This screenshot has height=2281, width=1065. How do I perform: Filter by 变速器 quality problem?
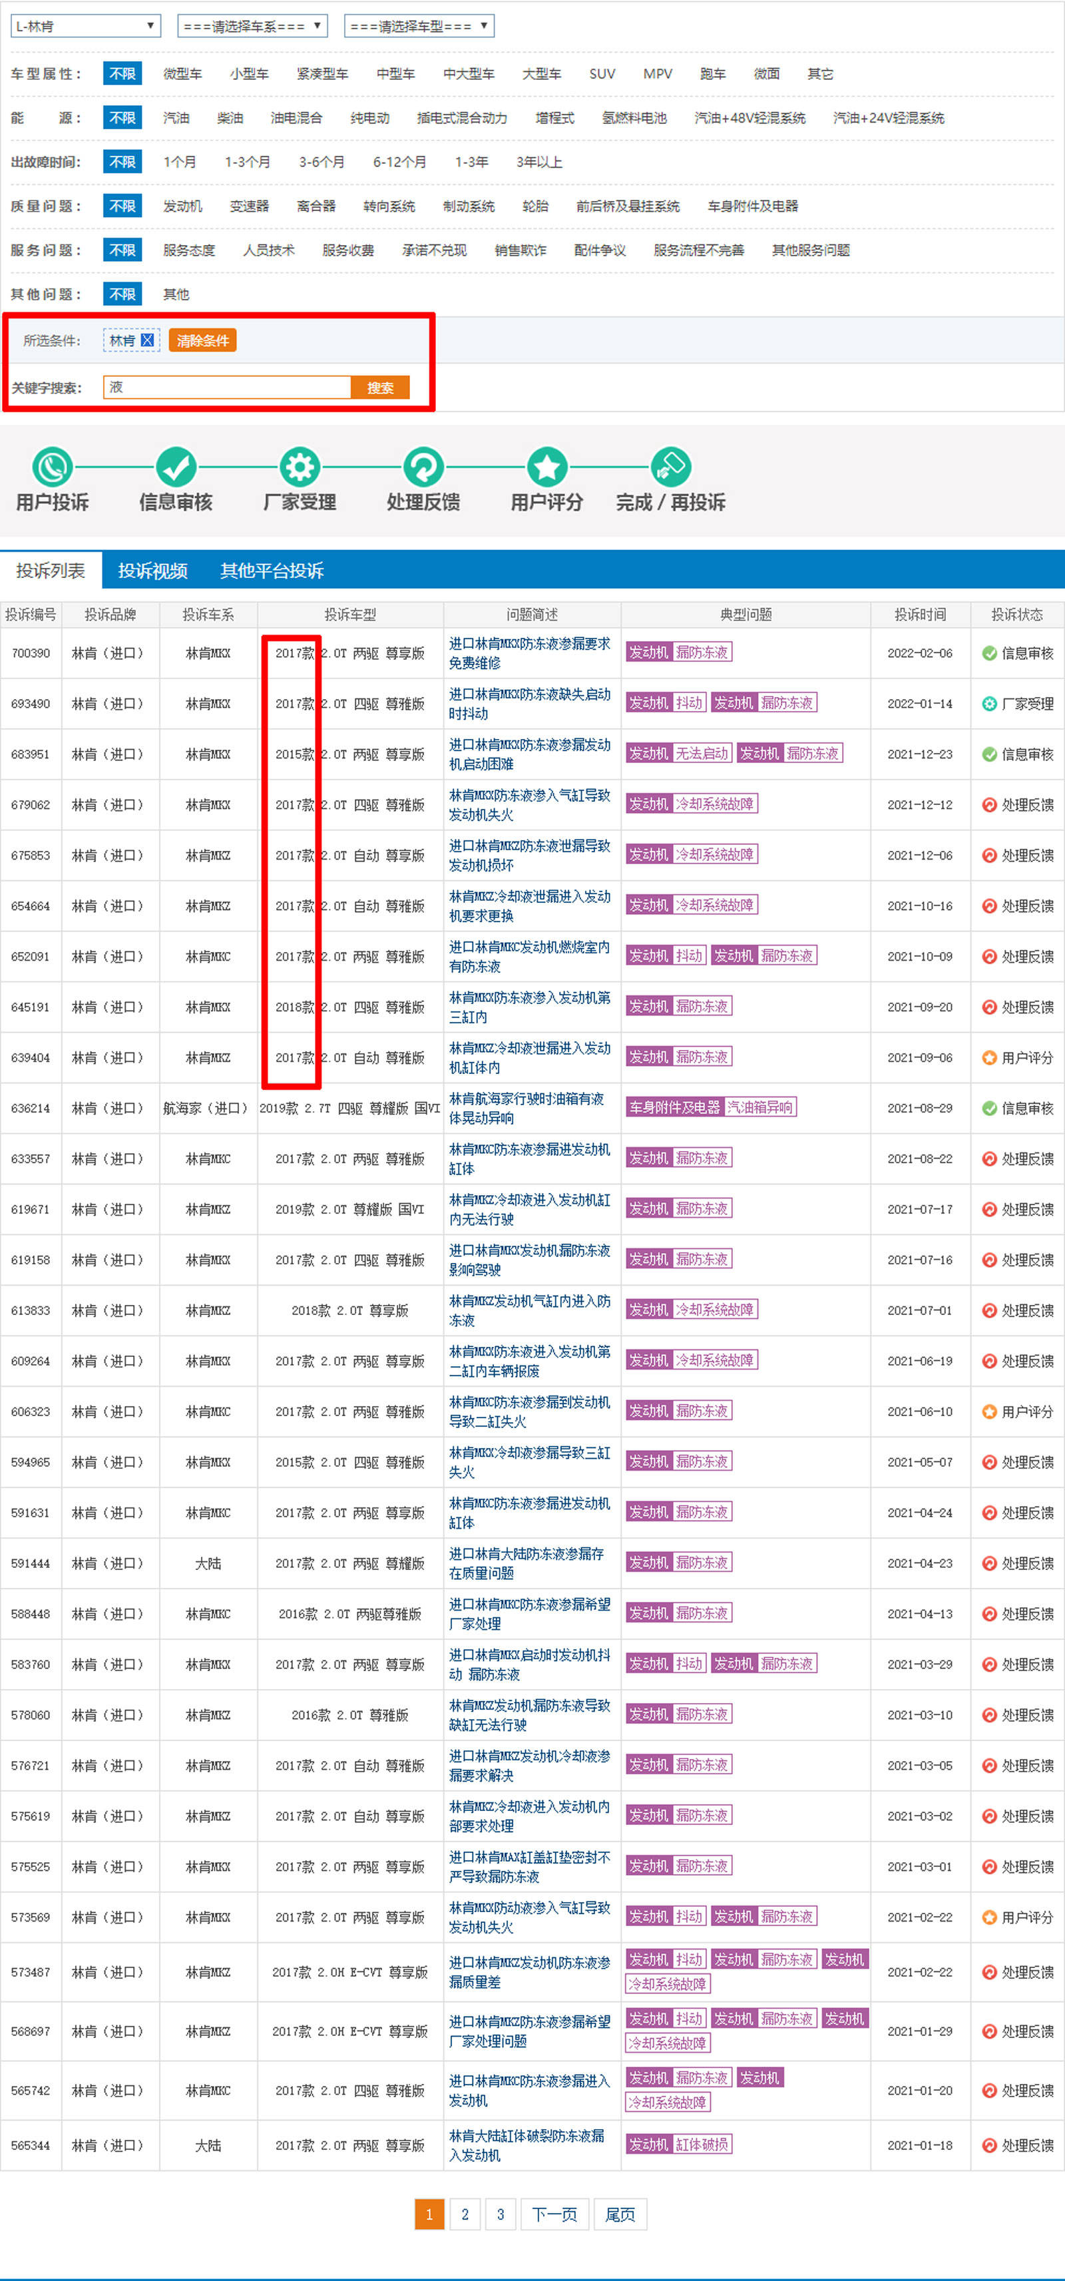(249, 206)
